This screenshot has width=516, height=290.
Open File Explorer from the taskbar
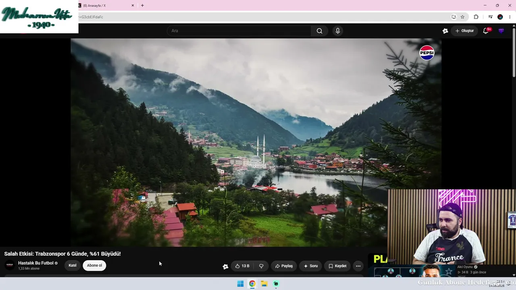[264, 284]
